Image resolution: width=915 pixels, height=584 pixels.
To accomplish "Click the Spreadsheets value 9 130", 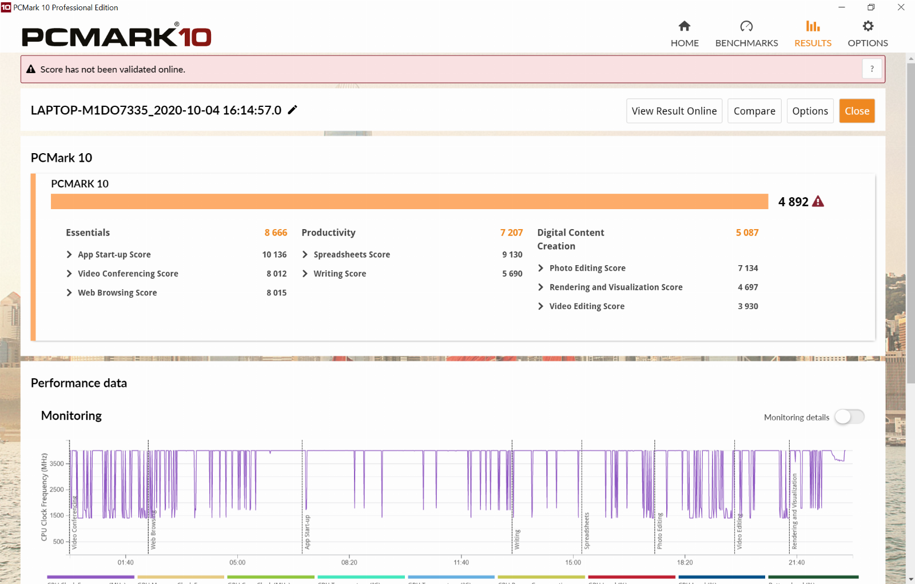I will pos(512,254).
